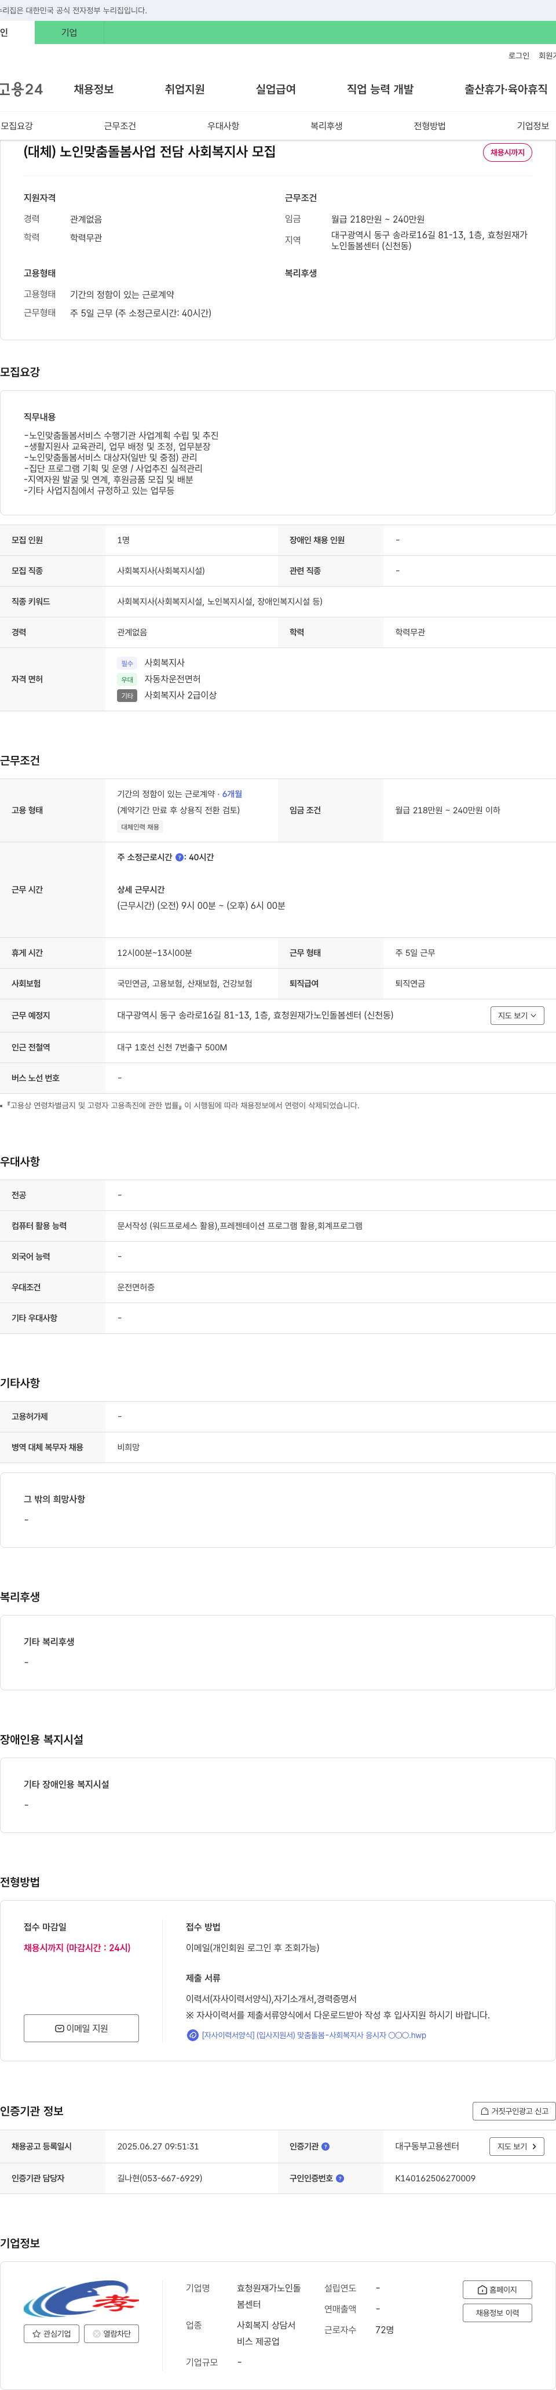Open help icon beside 구인인증번호 label

(340, 2177)
